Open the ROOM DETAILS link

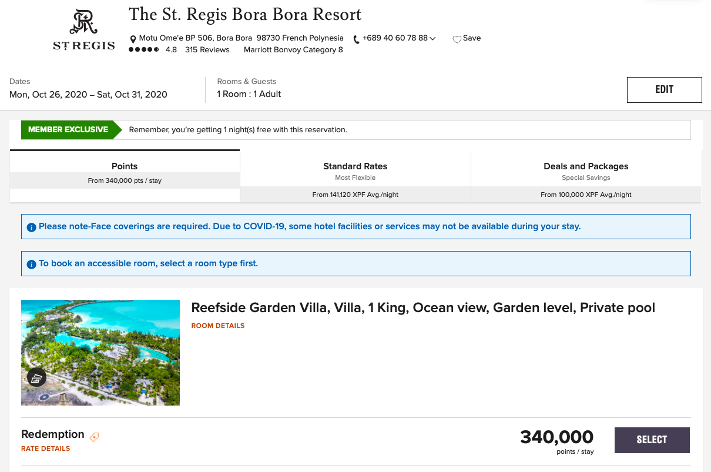(x=218, y=326)
